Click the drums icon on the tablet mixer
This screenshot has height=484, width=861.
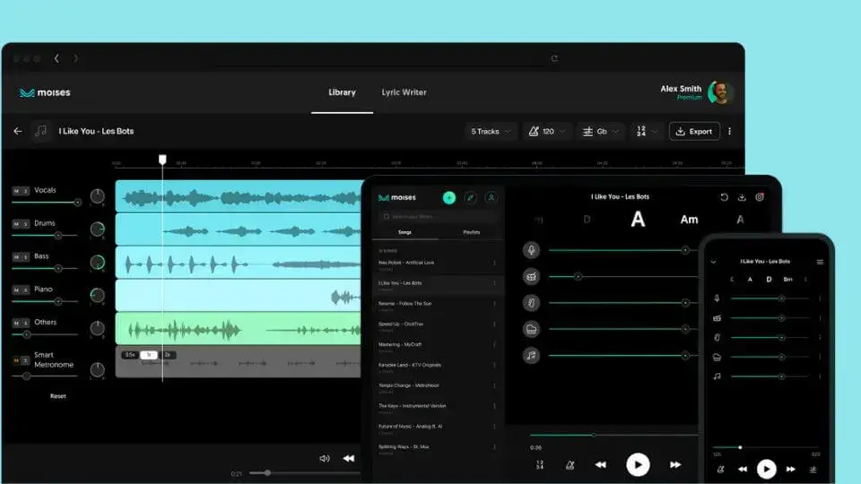(531, 277)
